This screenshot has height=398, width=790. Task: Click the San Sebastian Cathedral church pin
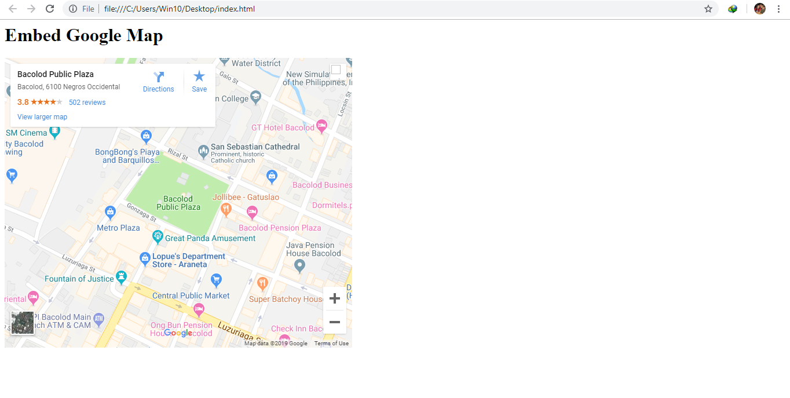[x=203, y=152]
